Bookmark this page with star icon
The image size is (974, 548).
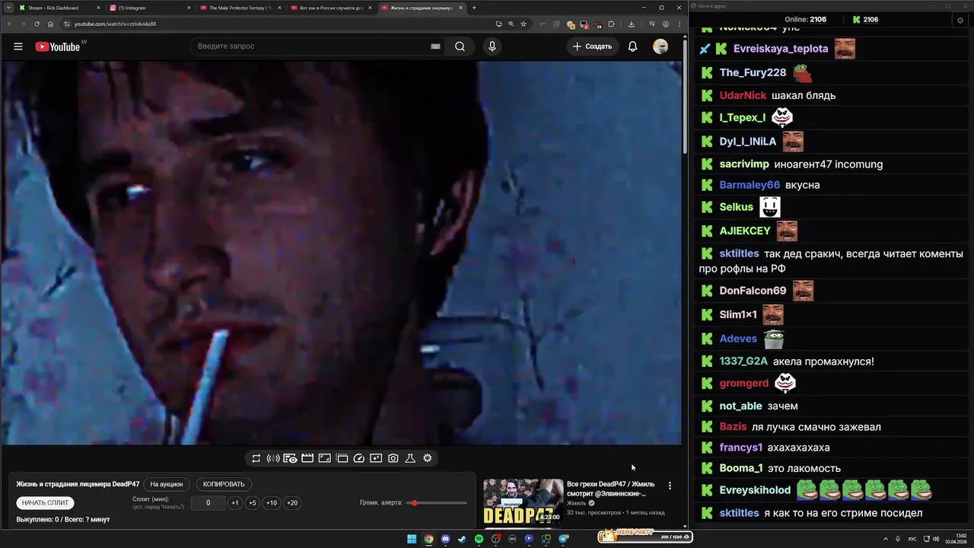tap(524, 24)
